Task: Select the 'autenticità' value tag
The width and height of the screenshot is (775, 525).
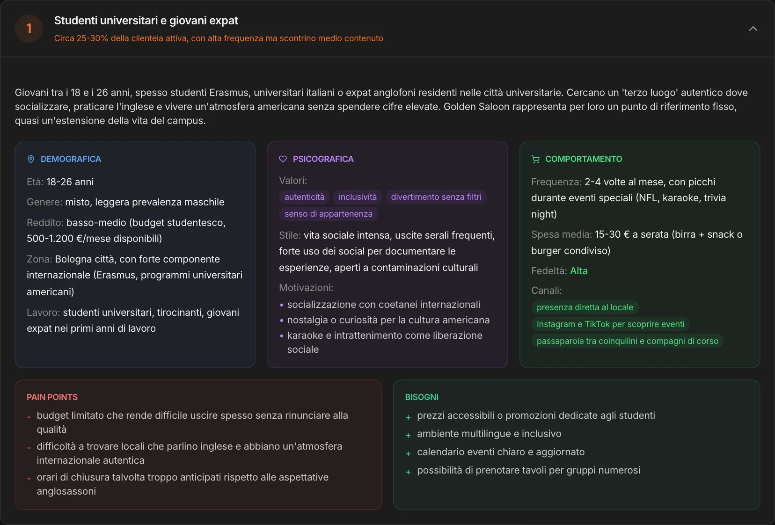Action: click(304, 197)
